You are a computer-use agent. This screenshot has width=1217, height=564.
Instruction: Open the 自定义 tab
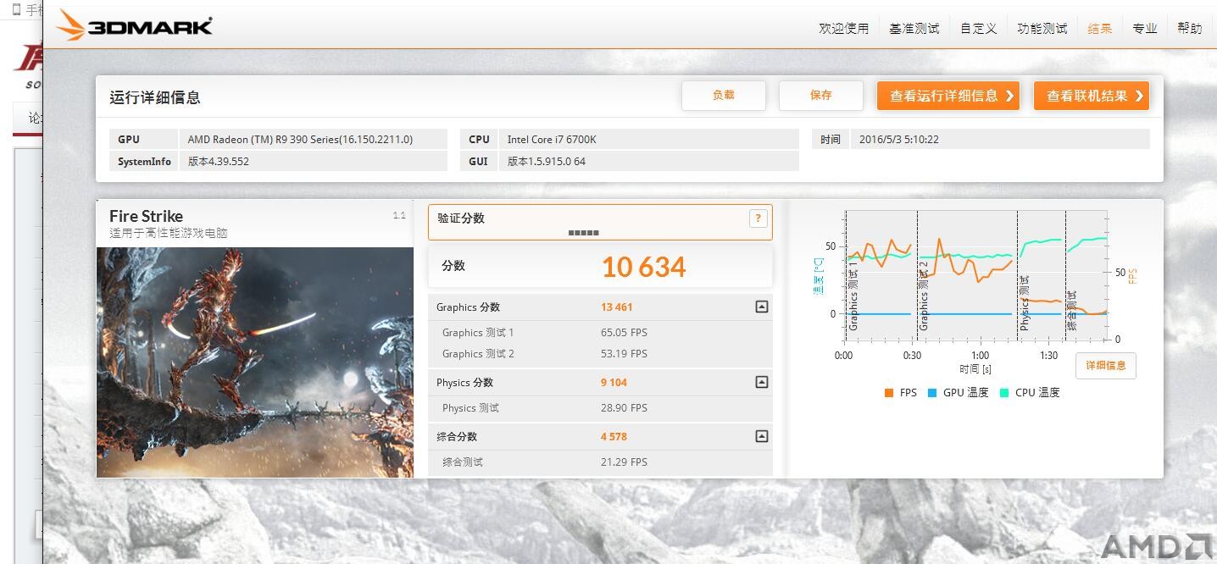[x=978, y=28]
